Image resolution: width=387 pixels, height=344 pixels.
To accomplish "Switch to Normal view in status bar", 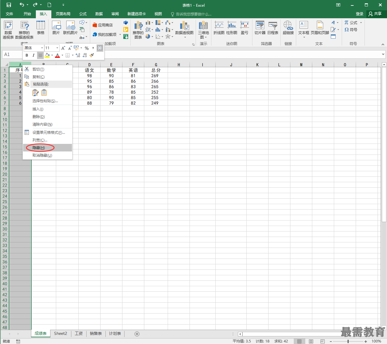I will coord(299,341).
